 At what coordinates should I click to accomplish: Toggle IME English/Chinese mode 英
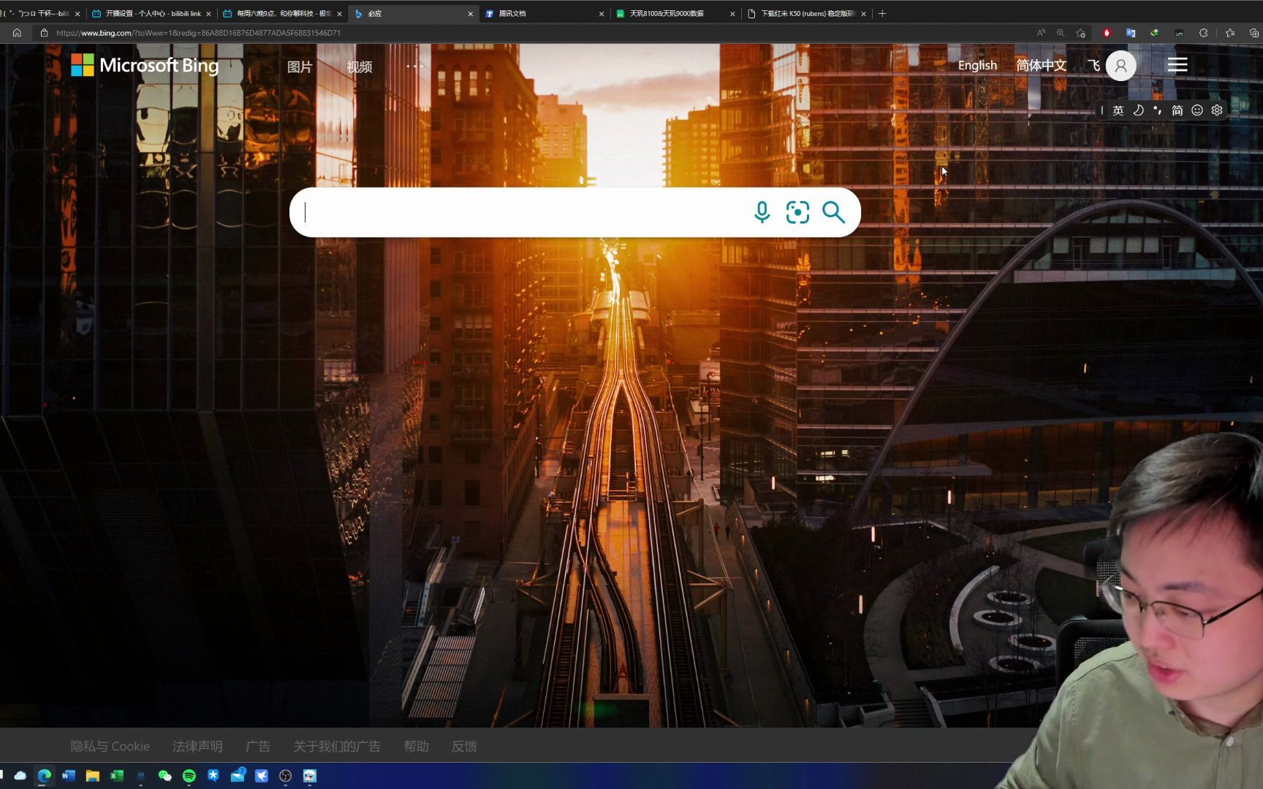click(1118, 110)
